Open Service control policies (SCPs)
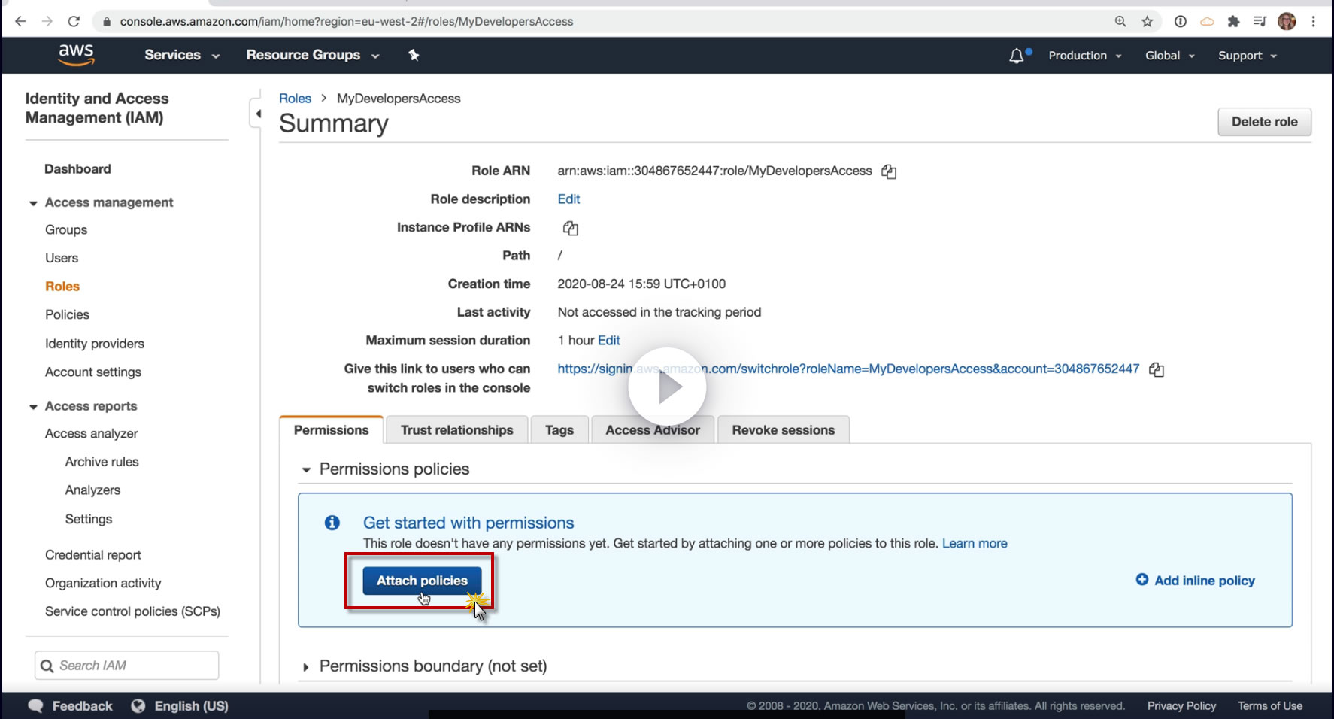Image resolution: width=1334 pixels, height=719 pixels. point(132,611)
